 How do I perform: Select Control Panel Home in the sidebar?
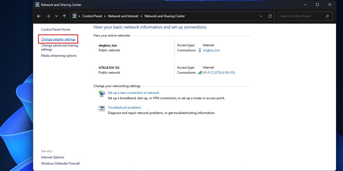(x=55, y=30)
